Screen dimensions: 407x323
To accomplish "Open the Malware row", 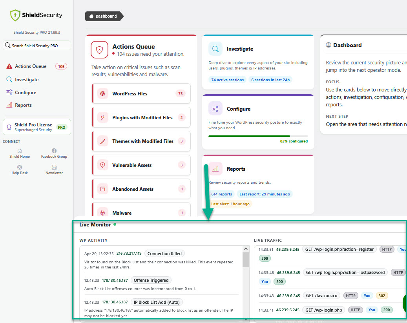I will tap(141, 210).
